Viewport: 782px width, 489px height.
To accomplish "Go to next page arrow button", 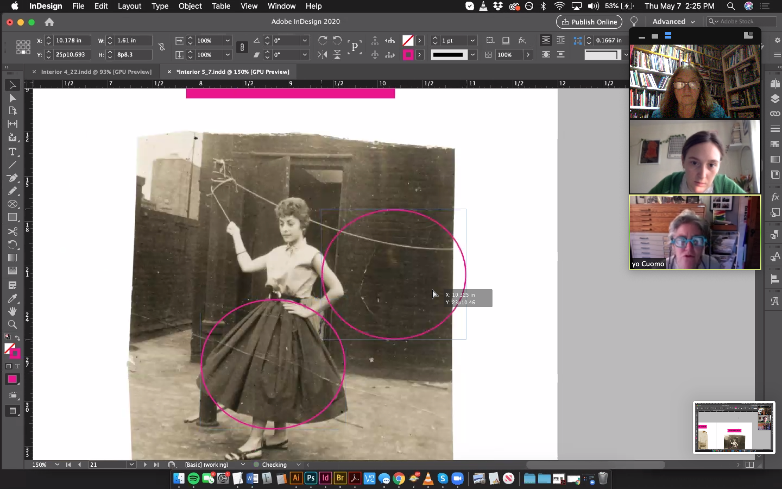I will point(145,465).
